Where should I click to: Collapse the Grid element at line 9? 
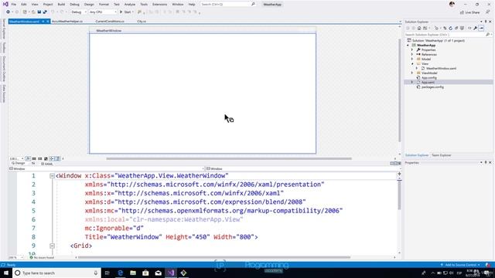click(52, 246)
